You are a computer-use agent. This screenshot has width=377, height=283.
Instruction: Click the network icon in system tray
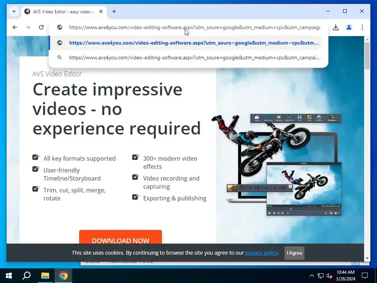pyautogui.click(x=321, y=276)
